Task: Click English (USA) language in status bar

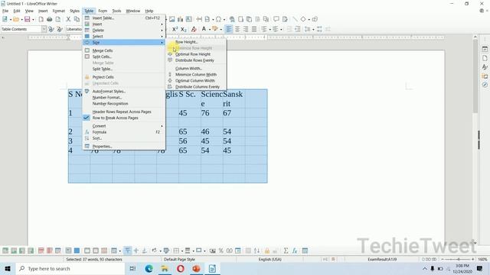Action: [x=269, y=260]
